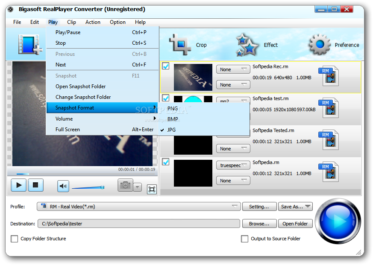The height and width of the screenshot is (265, 373).
Task: Select Softpedia.rm black thumbnail
Action: (193, 173)
